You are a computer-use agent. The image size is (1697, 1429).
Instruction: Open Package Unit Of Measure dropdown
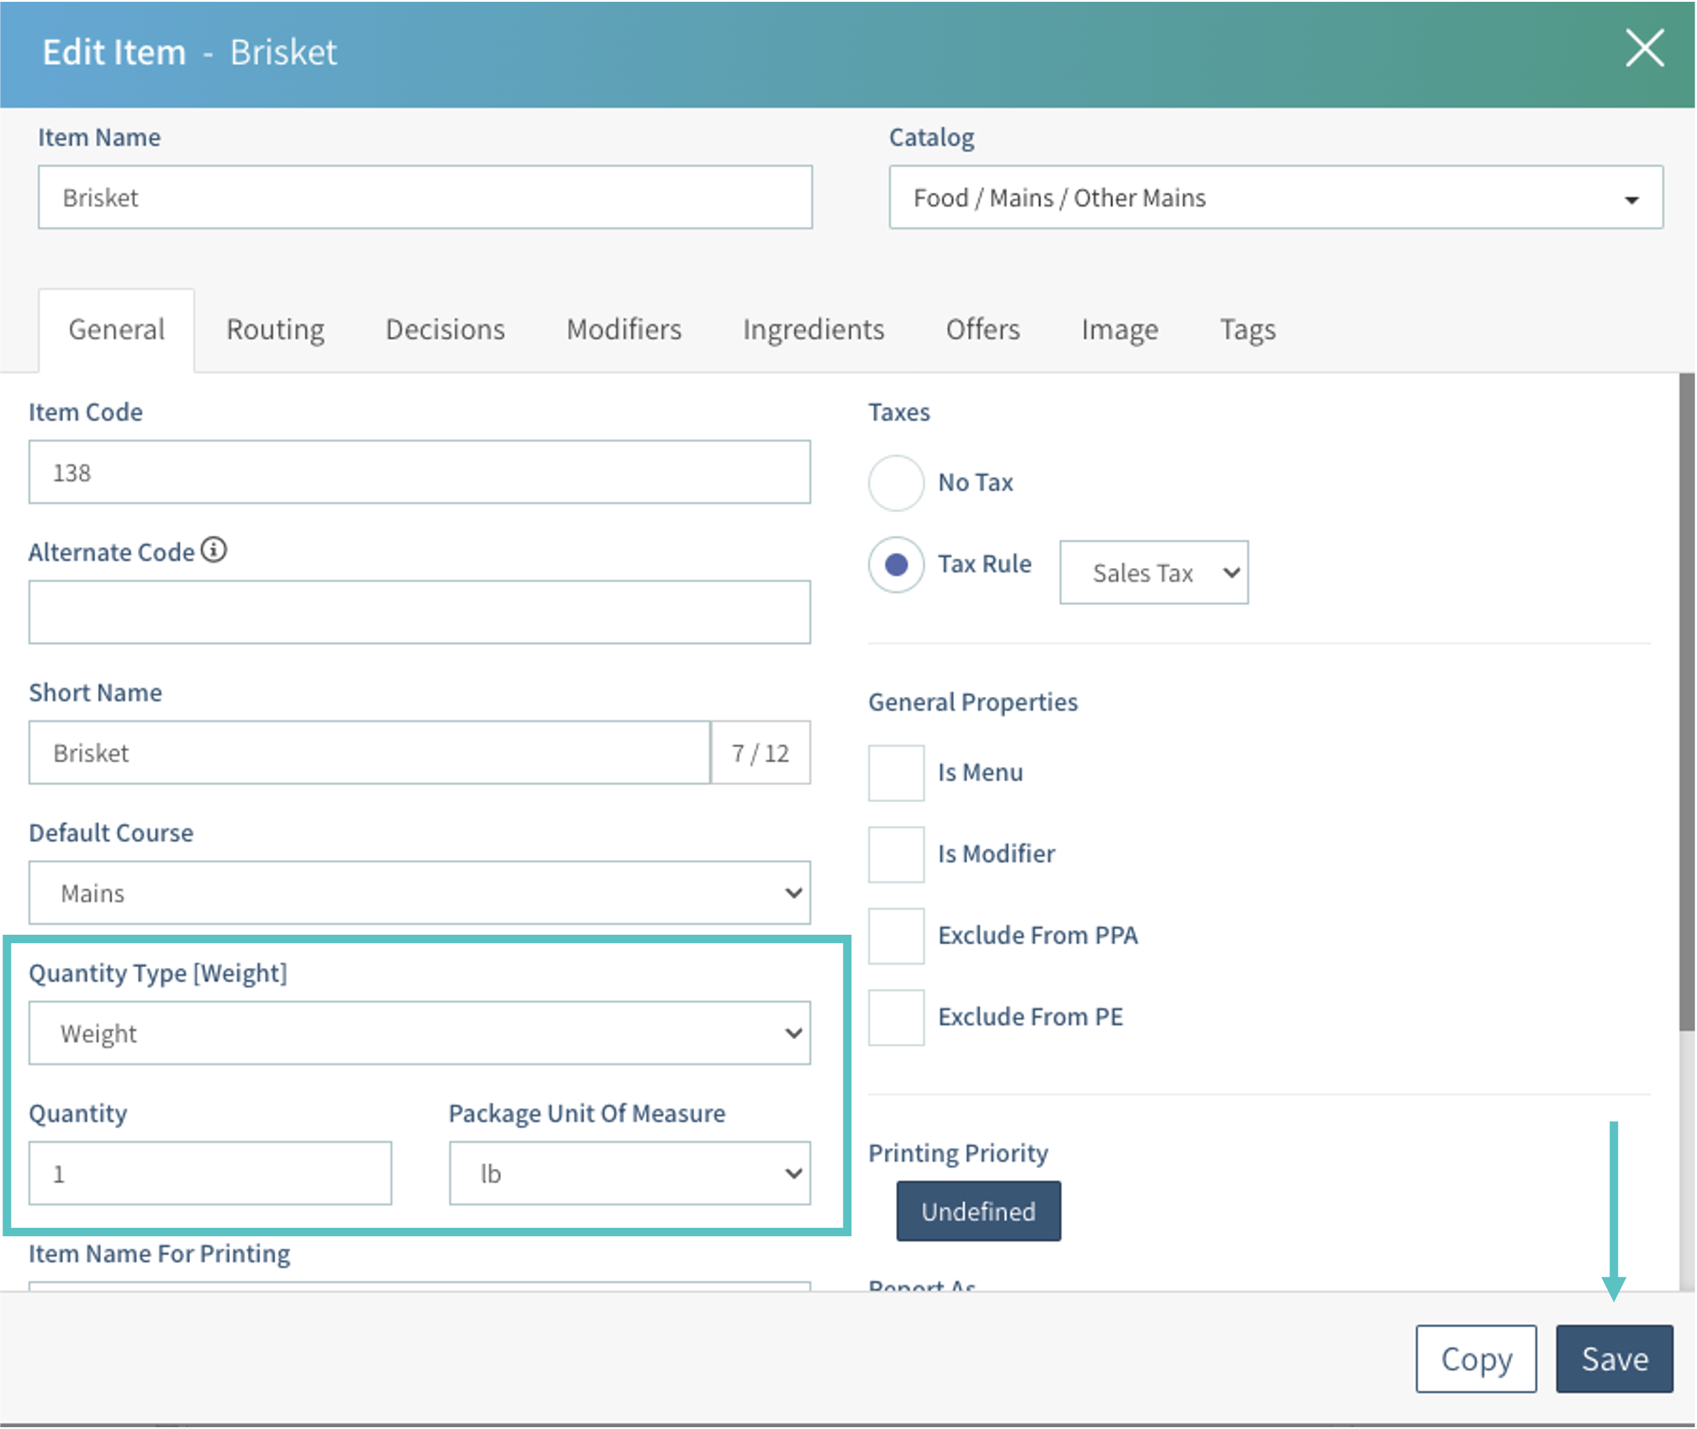628,1173
